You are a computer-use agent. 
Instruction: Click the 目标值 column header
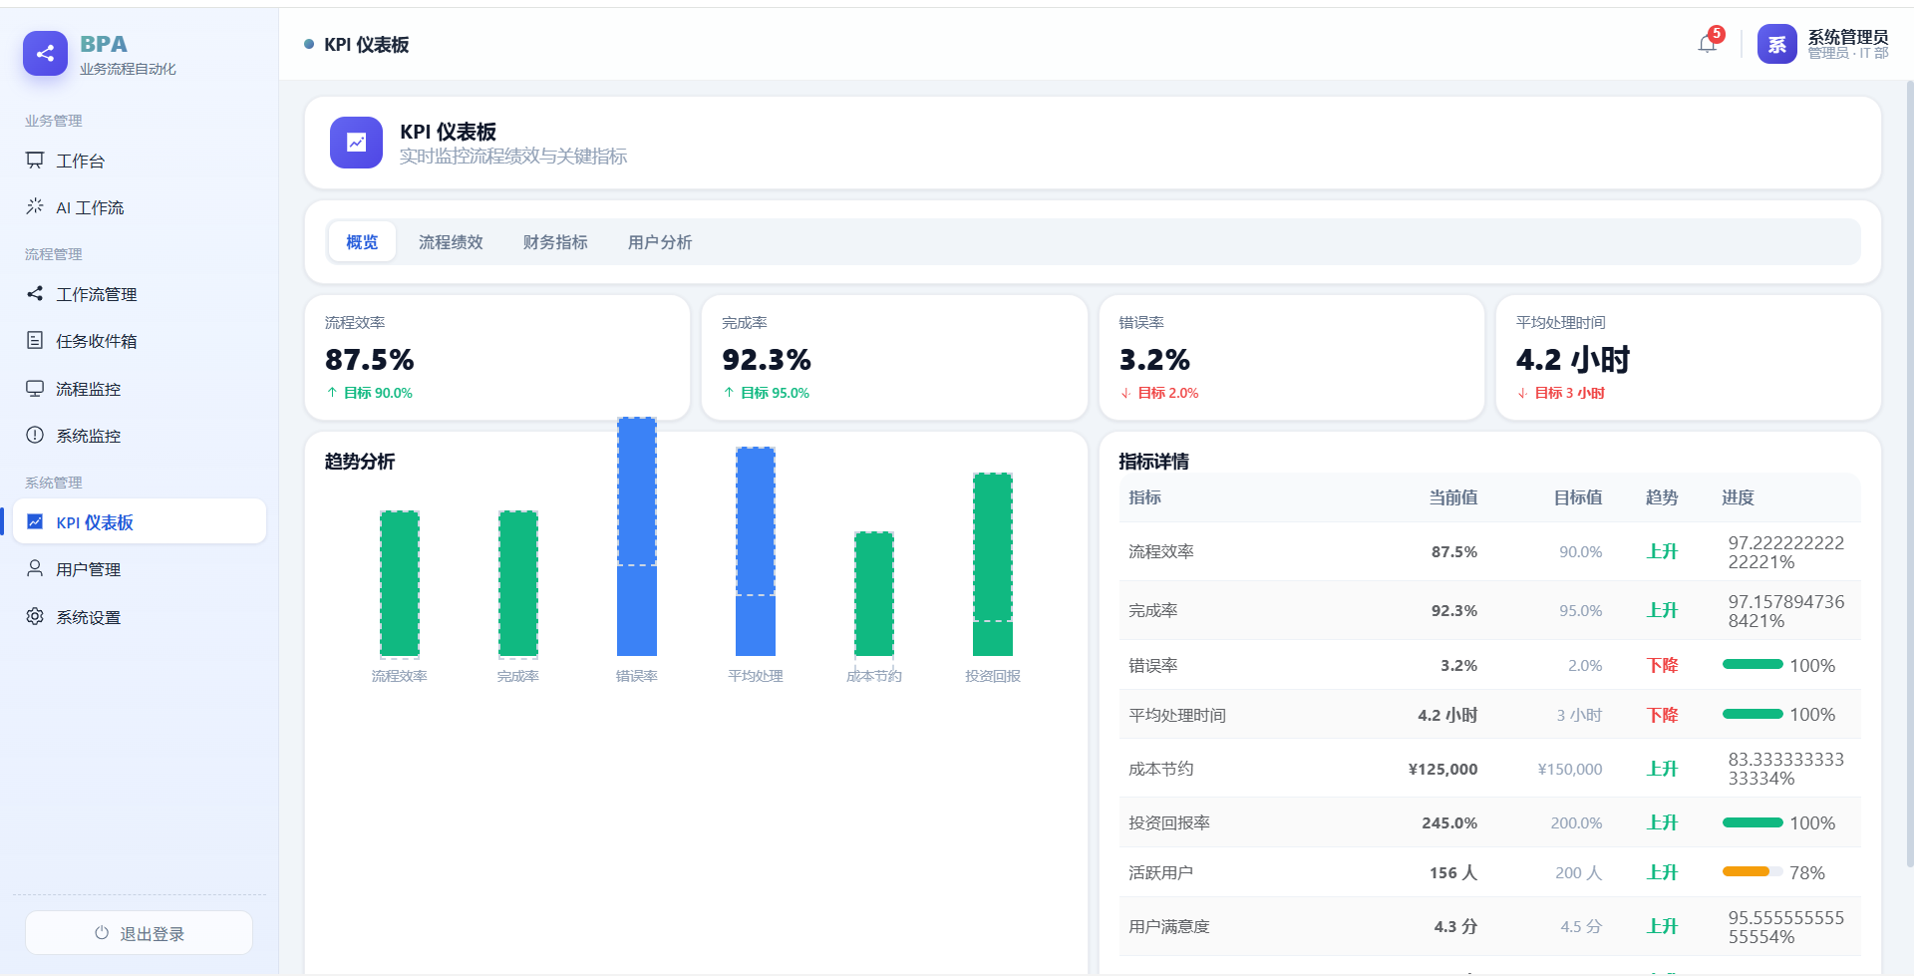click(1578, 497)
